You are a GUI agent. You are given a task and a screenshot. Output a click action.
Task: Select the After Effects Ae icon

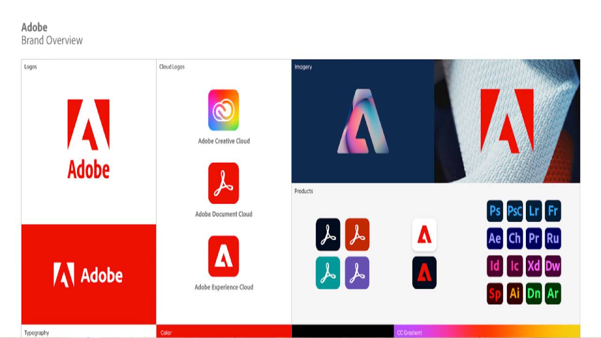(x=495, y=238)
